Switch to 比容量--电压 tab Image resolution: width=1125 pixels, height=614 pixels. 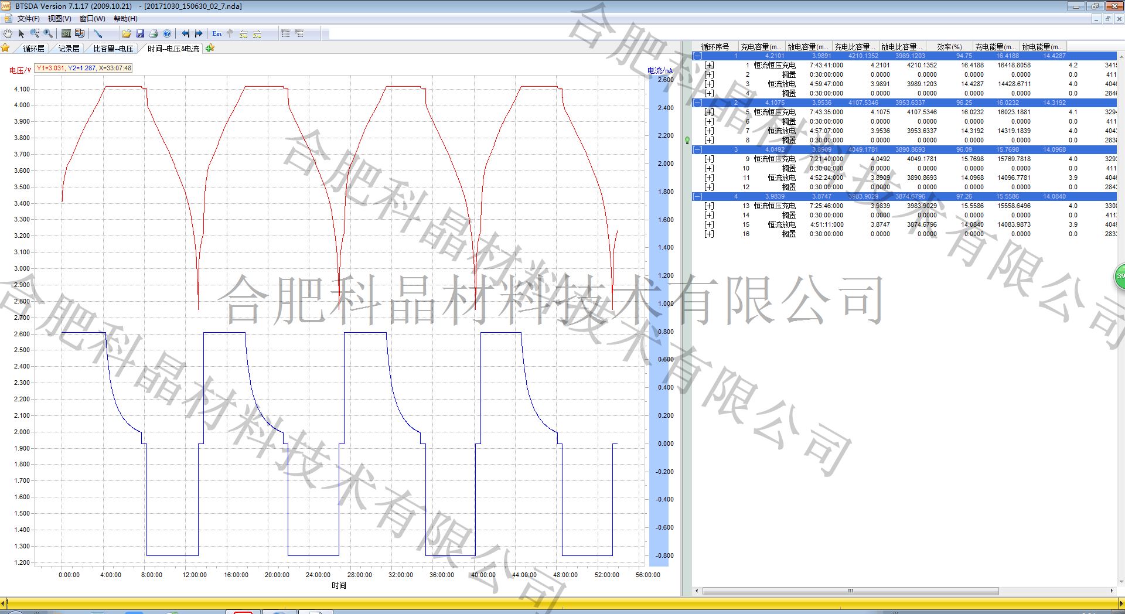tap(113, 49)
